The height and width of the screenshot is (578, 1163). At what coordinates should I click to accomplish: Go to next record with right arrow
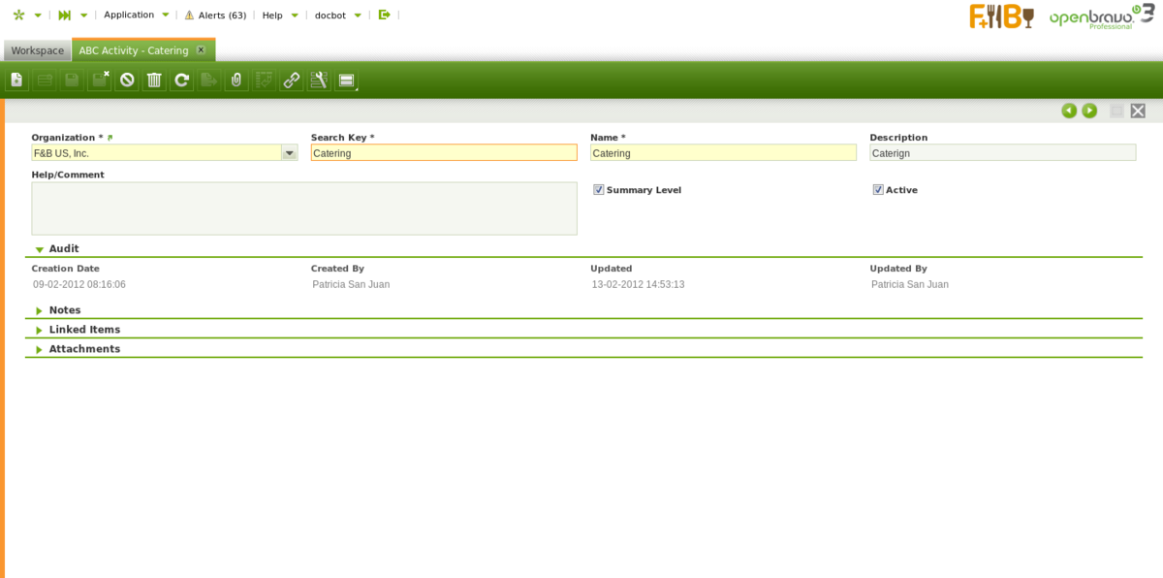[x=1089, y=111]
